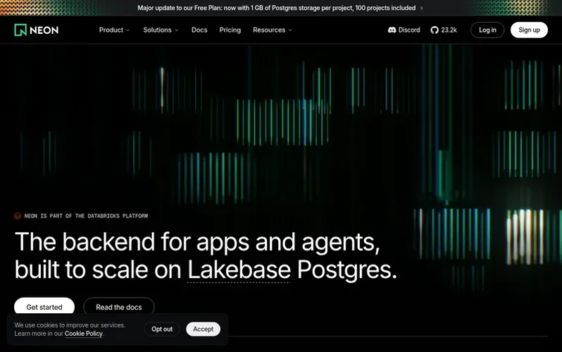562x352 pixels.
Task: Opt out of cookies
Action: [x=162, y=329]
